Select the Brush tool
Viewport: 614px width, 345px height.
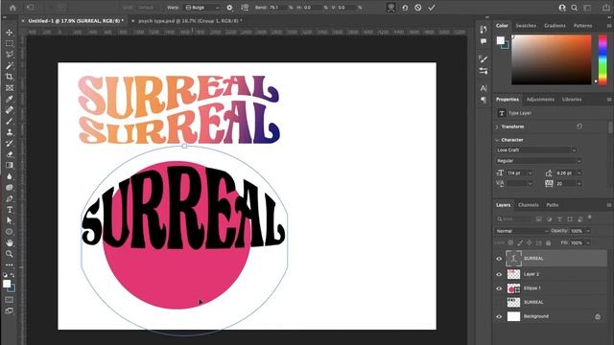(x=10, y=122)
